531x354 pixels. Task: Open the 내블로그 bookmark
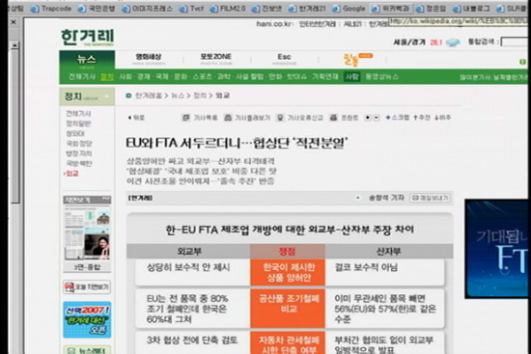pyautogui.click(x=471, y=9)
